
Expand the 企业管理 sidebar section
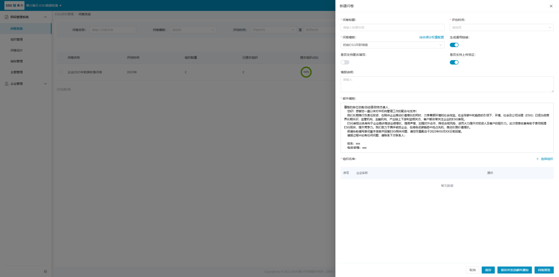click(x=45, y=83)
